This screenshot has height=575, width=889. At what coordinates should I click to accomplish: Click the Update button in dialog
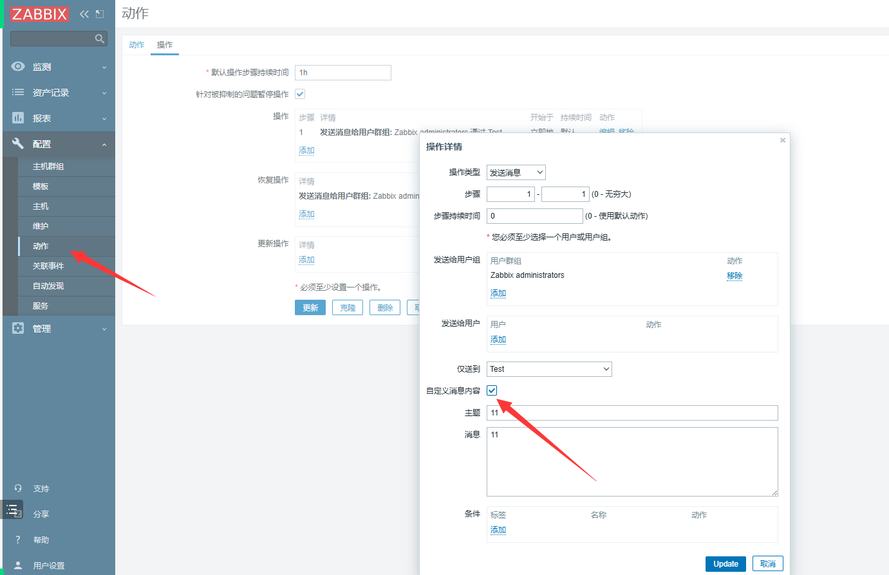click(x=725, y=564)
